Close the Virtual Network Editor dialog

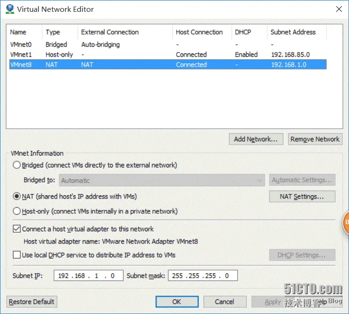tap(339, 9)
